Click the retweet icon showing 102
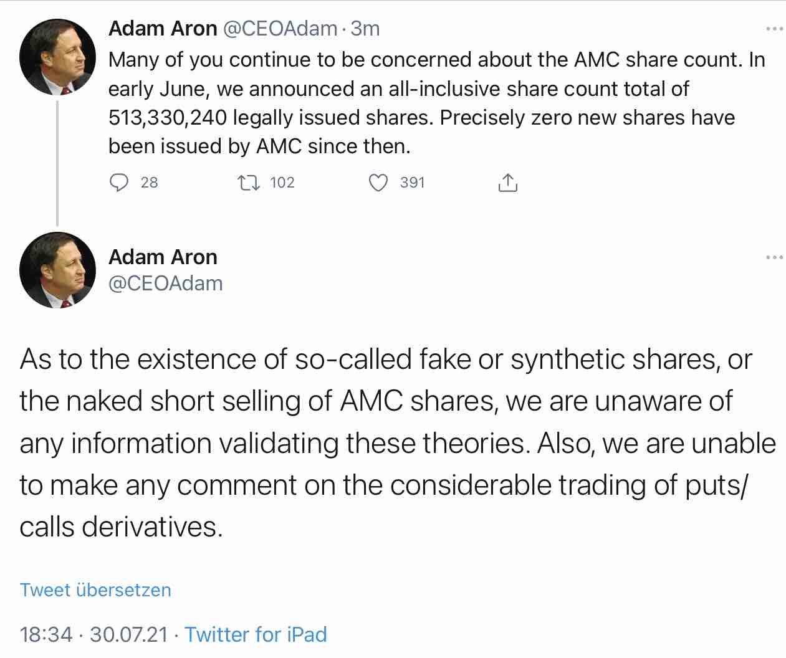The image size is (786, 658). [248, 182]
